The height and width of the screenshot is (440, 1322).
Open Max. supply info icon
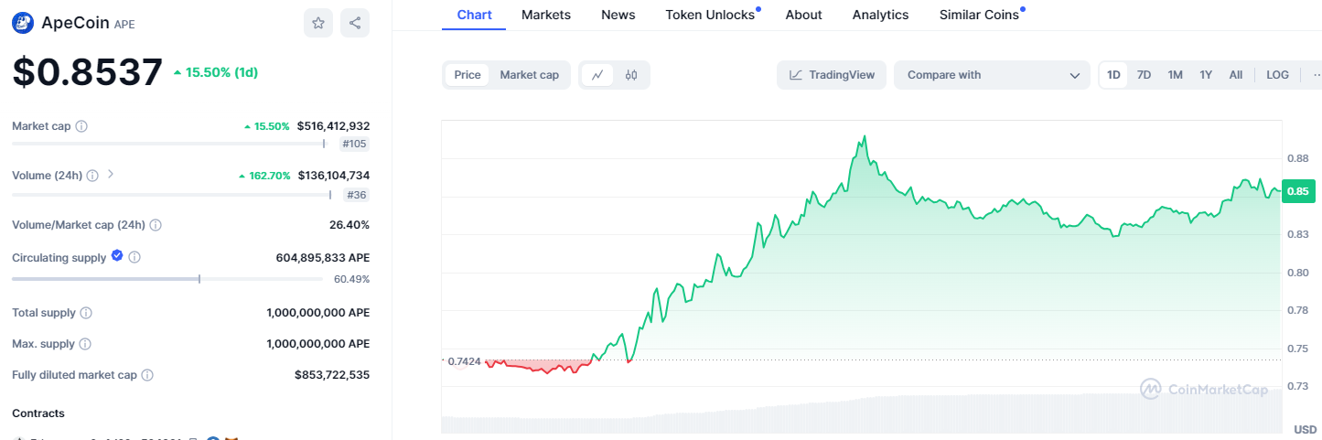pyautogui.click(x=85, y=344)
